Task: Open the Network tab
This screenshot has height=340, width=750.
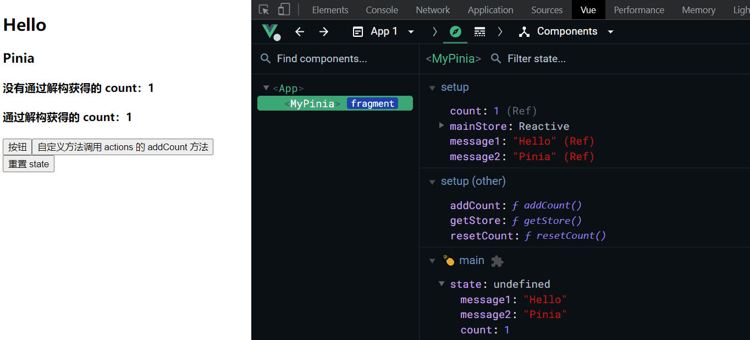Action: 433,10
